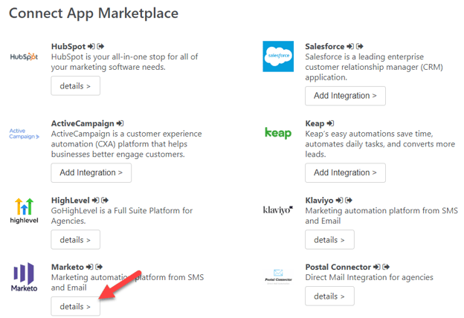Open Klaviyo details
The width and height of the screenshot is (464, 318).
coord(329,239)
